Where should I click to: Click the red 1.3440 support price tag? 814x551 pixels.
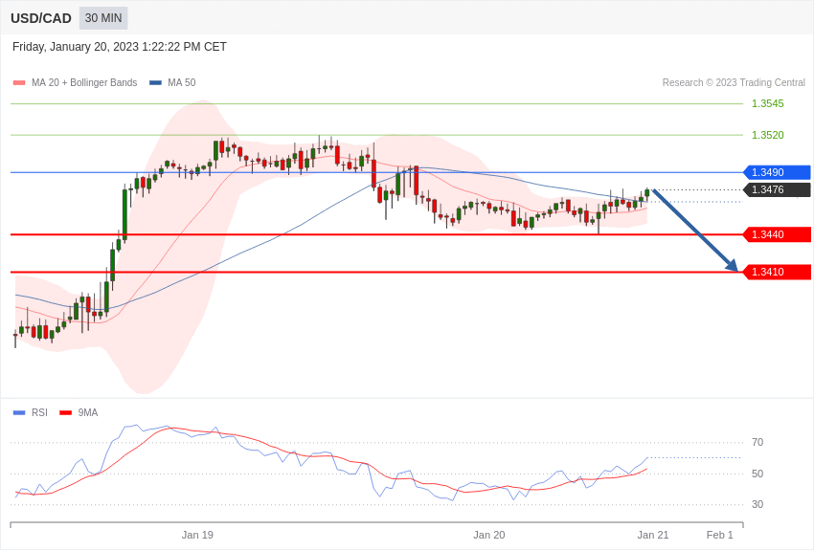778,234
